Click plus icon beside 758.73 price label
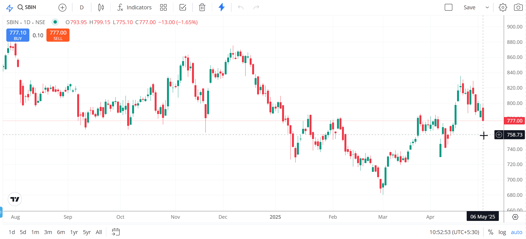This screenshot has width=526, height=239. (x=499, y=135)
